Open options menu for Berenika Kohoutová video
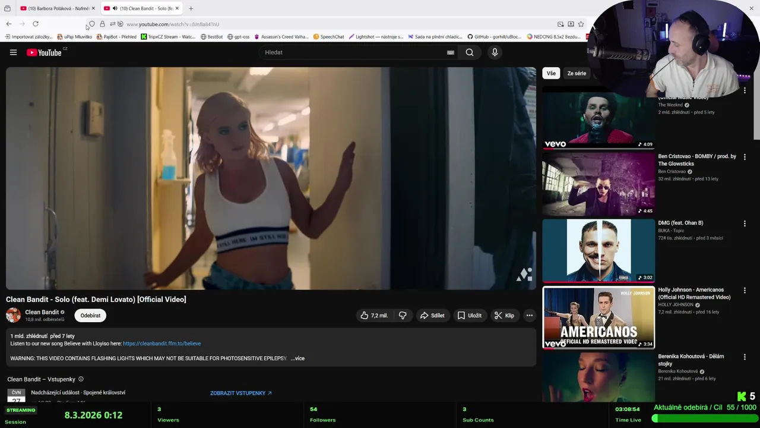Viewport: 760px width, 428px height. pos(745,357)
